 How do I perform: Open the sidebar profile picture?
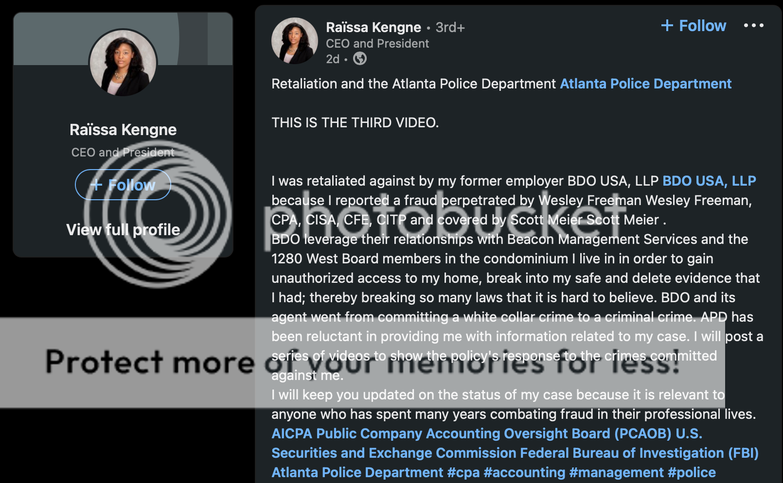tap(123, 63)
